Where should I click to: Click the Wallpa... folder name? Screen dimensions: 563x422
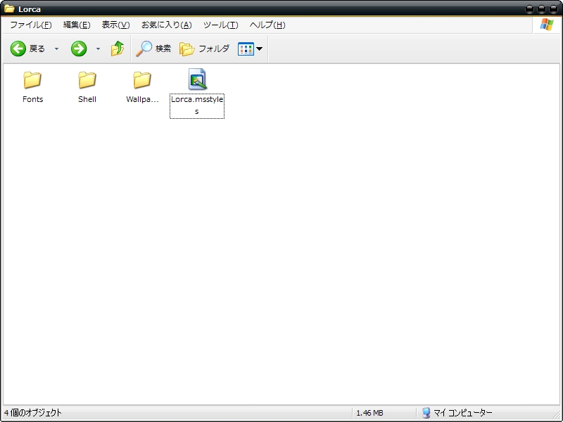142,99
